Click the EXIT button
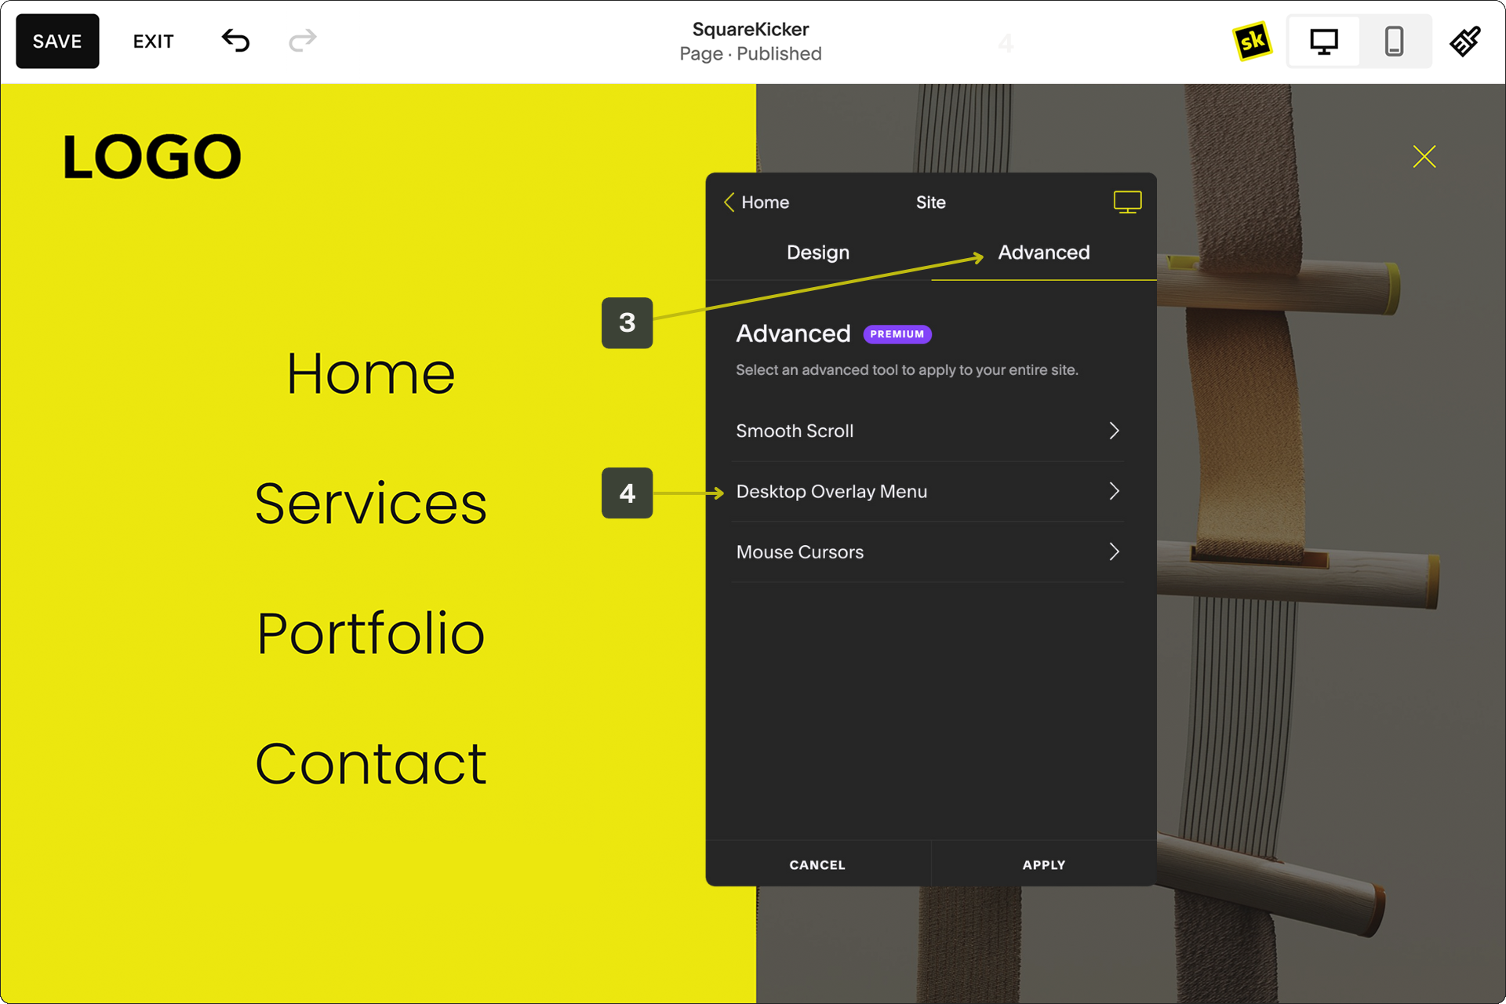 (x=154, y=42)
